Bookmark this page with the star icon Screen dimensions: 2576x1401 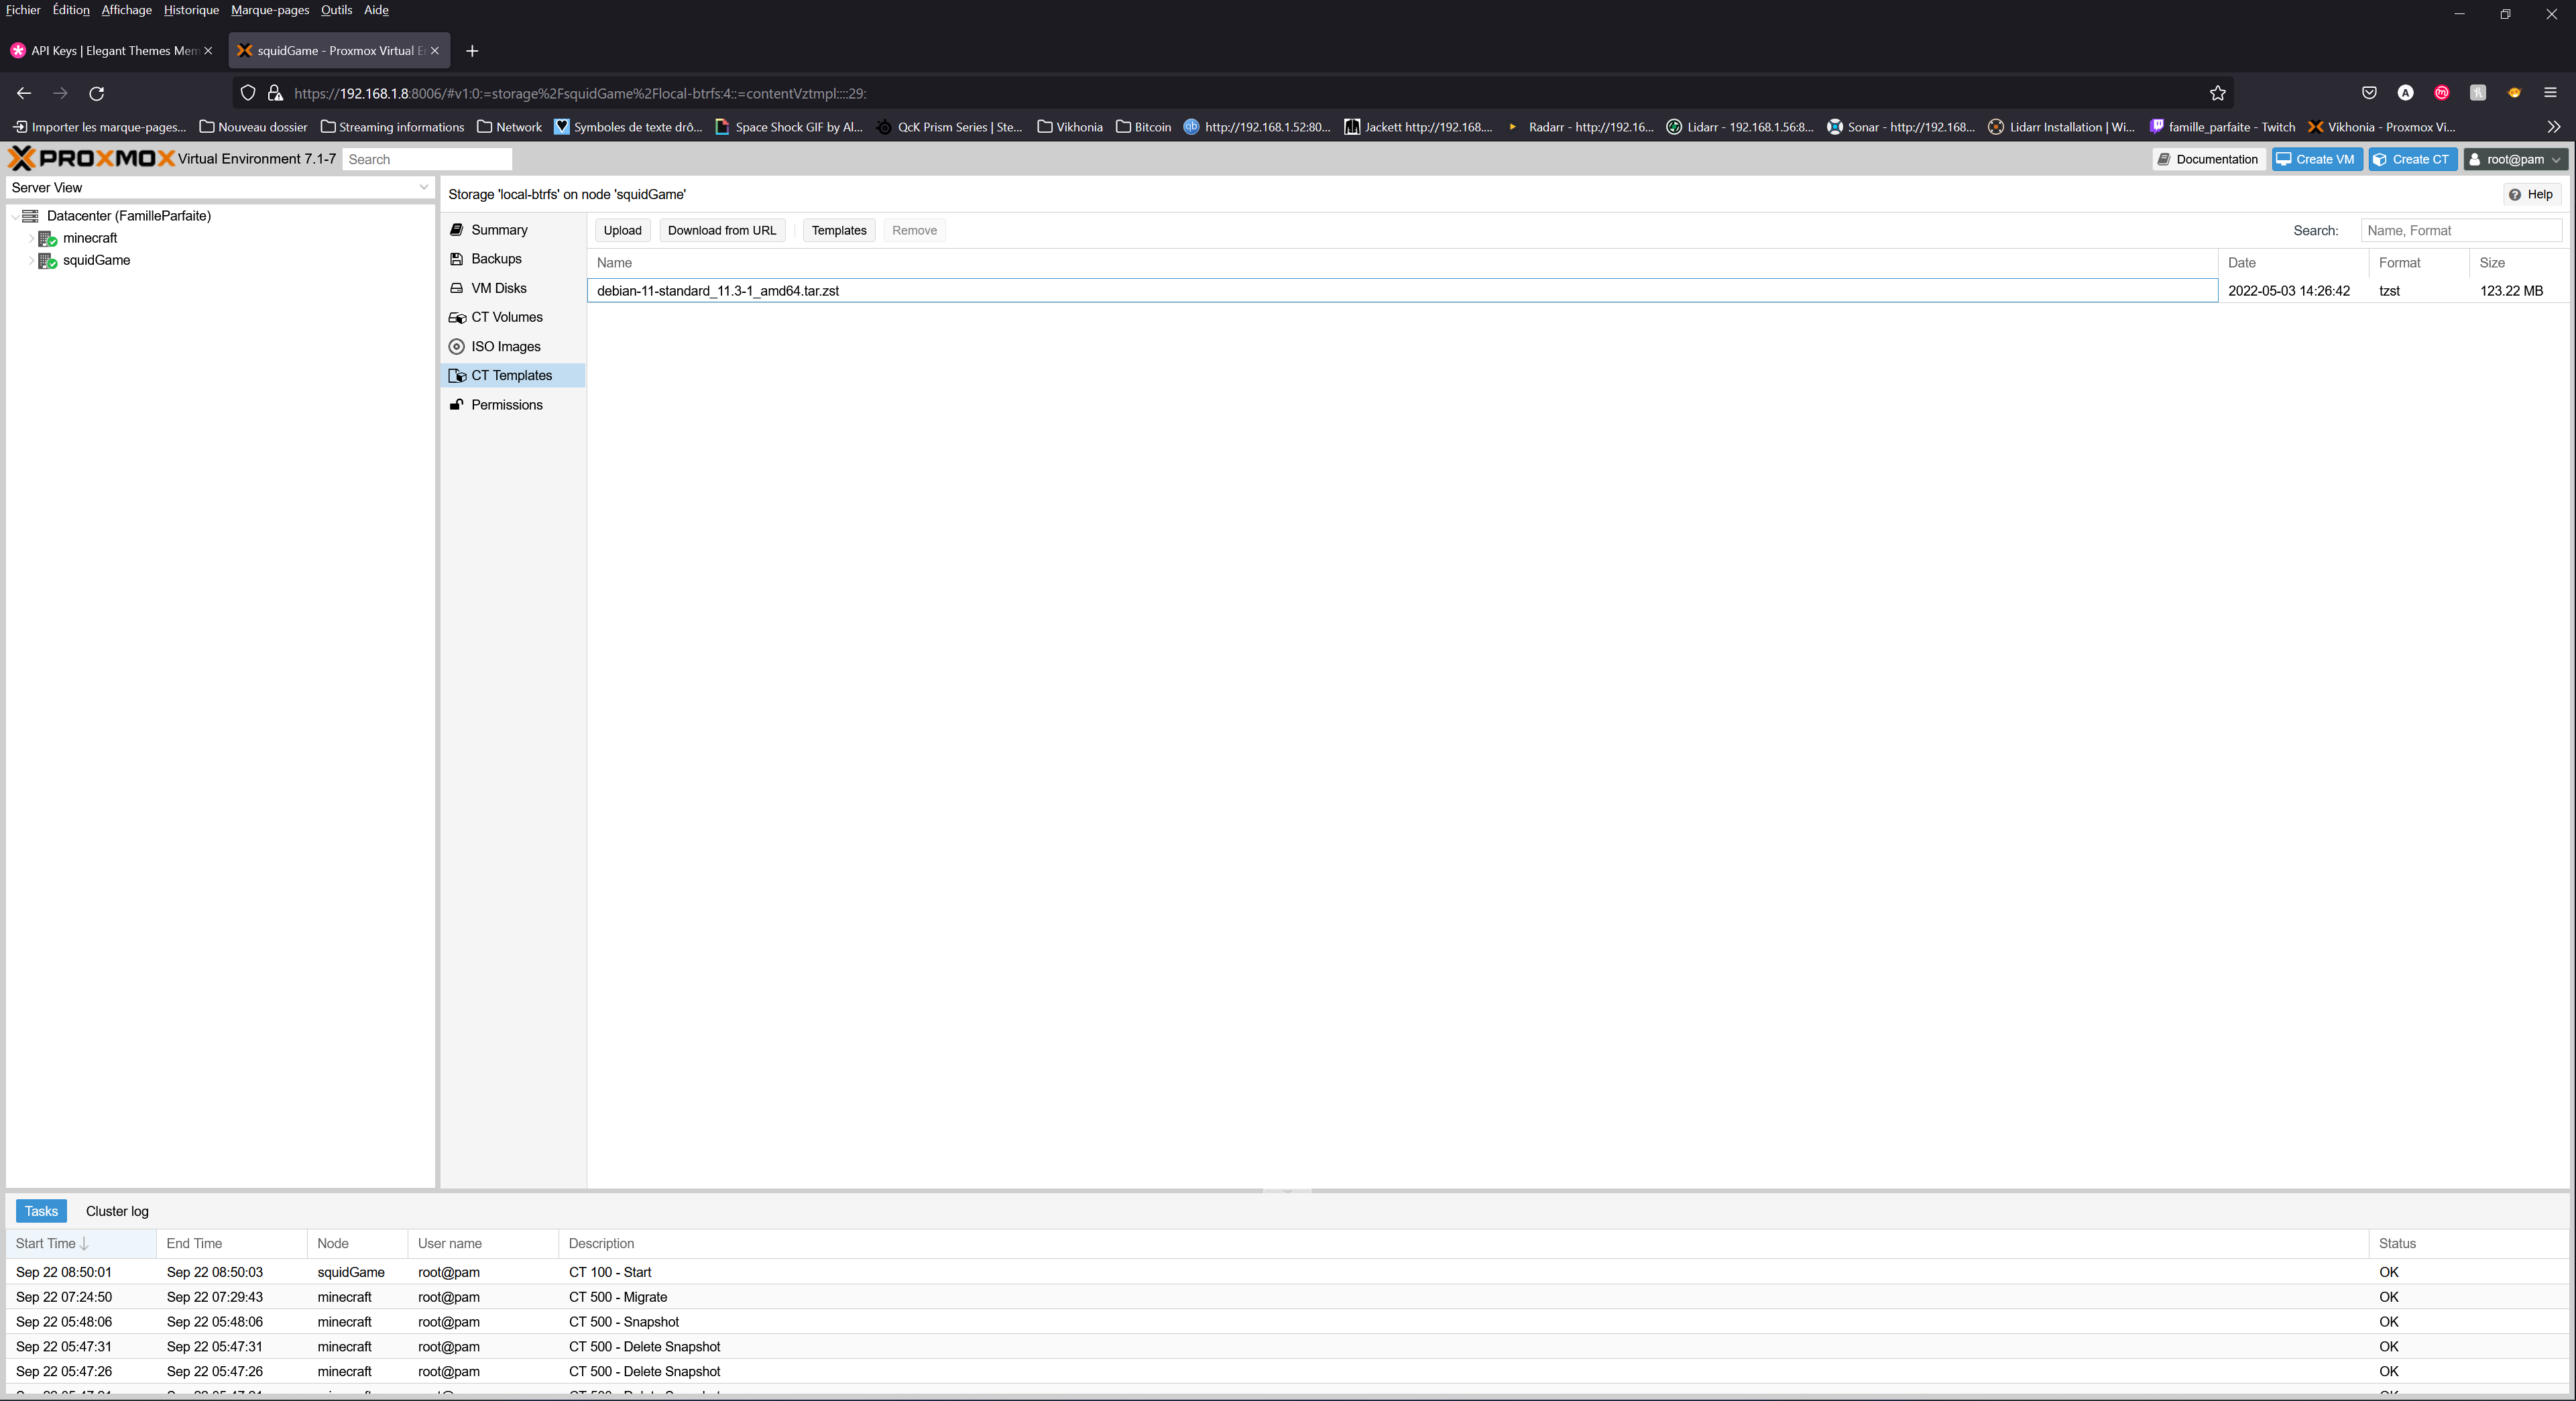click(2217, 92)
